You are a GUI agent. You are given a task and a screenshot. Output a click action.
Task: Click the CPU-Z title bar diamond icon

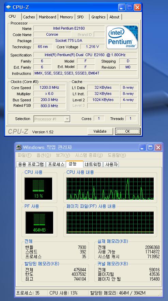(x=8, y=7)
